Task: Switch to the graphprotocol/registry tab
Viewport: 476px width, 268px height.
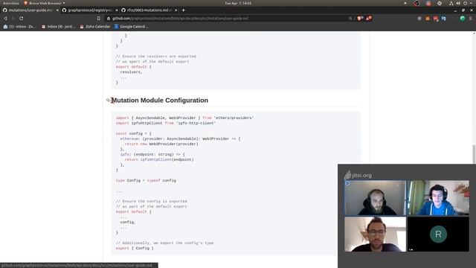Action: pos(89,10)
